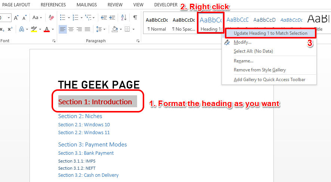Open the font color dropdown arrow
This screenshot has width=331, height=182.
(53, 30)
